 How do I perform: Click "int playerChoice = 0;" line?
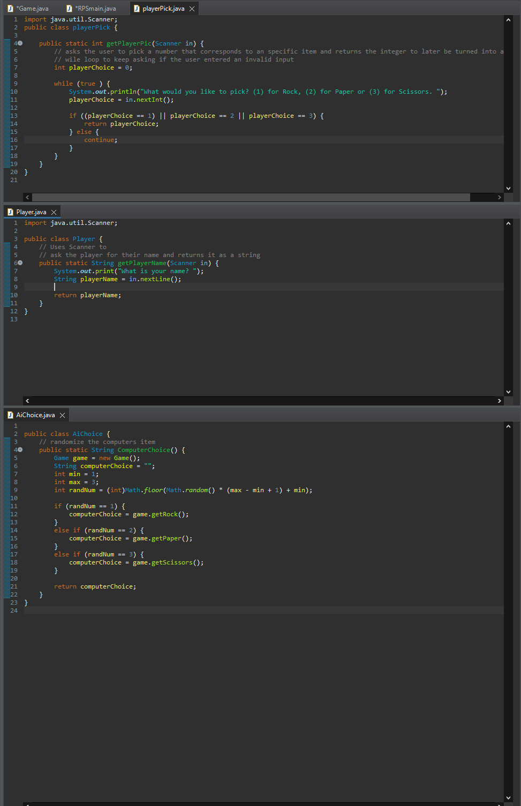coord(93,67)
